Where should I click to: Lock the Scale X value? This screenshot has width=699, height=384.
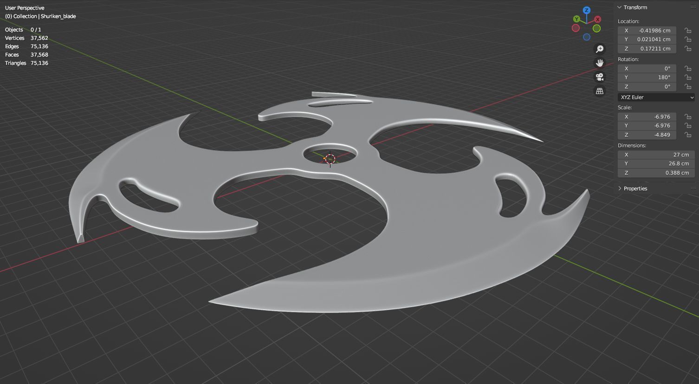pyautogui.click(x=688, y=117)
